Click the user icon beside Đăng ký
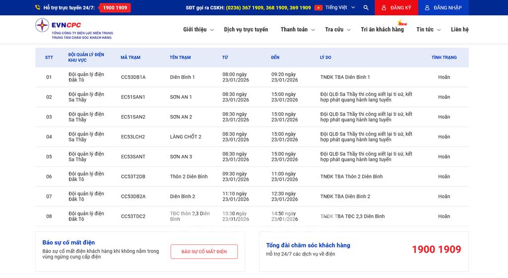 [383, 7]
